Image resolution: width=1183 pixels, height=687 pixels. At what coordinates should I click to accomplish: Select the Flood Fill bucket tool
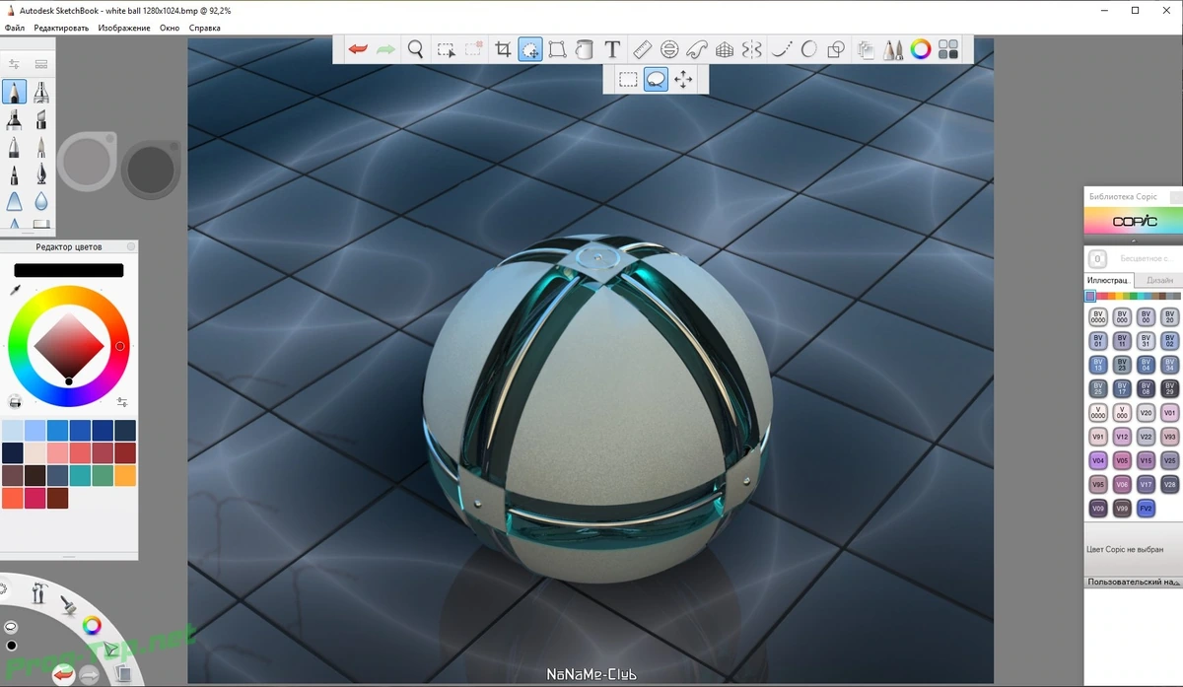[x=585, y=49]
